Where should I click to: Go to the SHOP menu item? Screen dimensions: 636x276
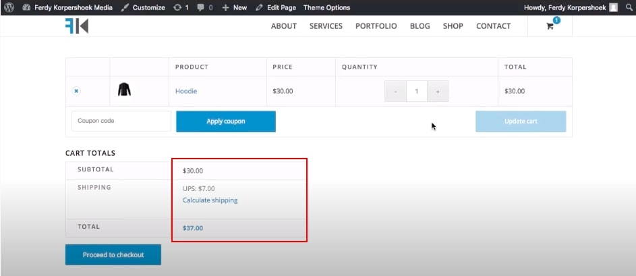point(453,26)
